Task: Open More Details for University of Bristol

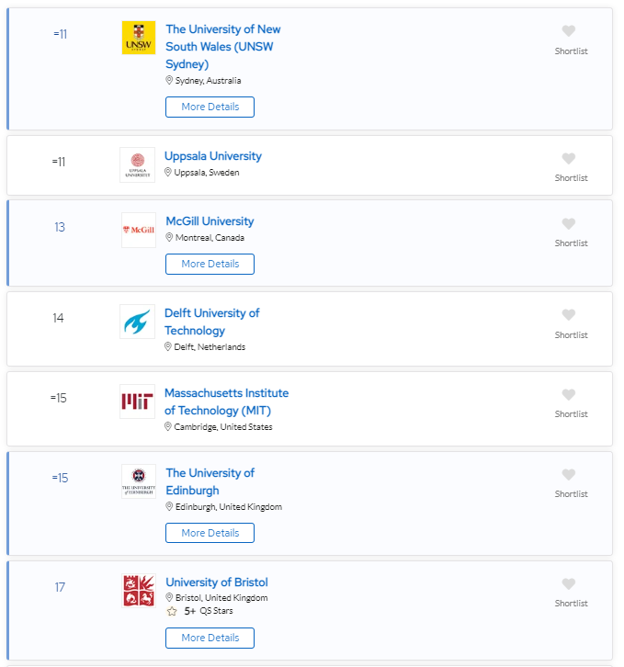Action: [210, 638]
